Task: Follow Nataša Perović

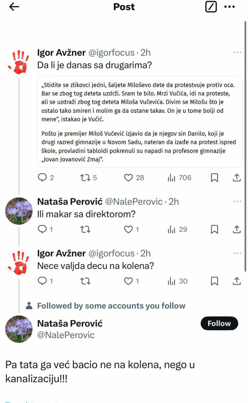Action: coord(219,323)
